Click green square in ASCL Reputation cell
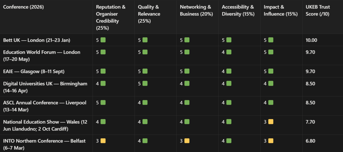 (x=103, y=102)
